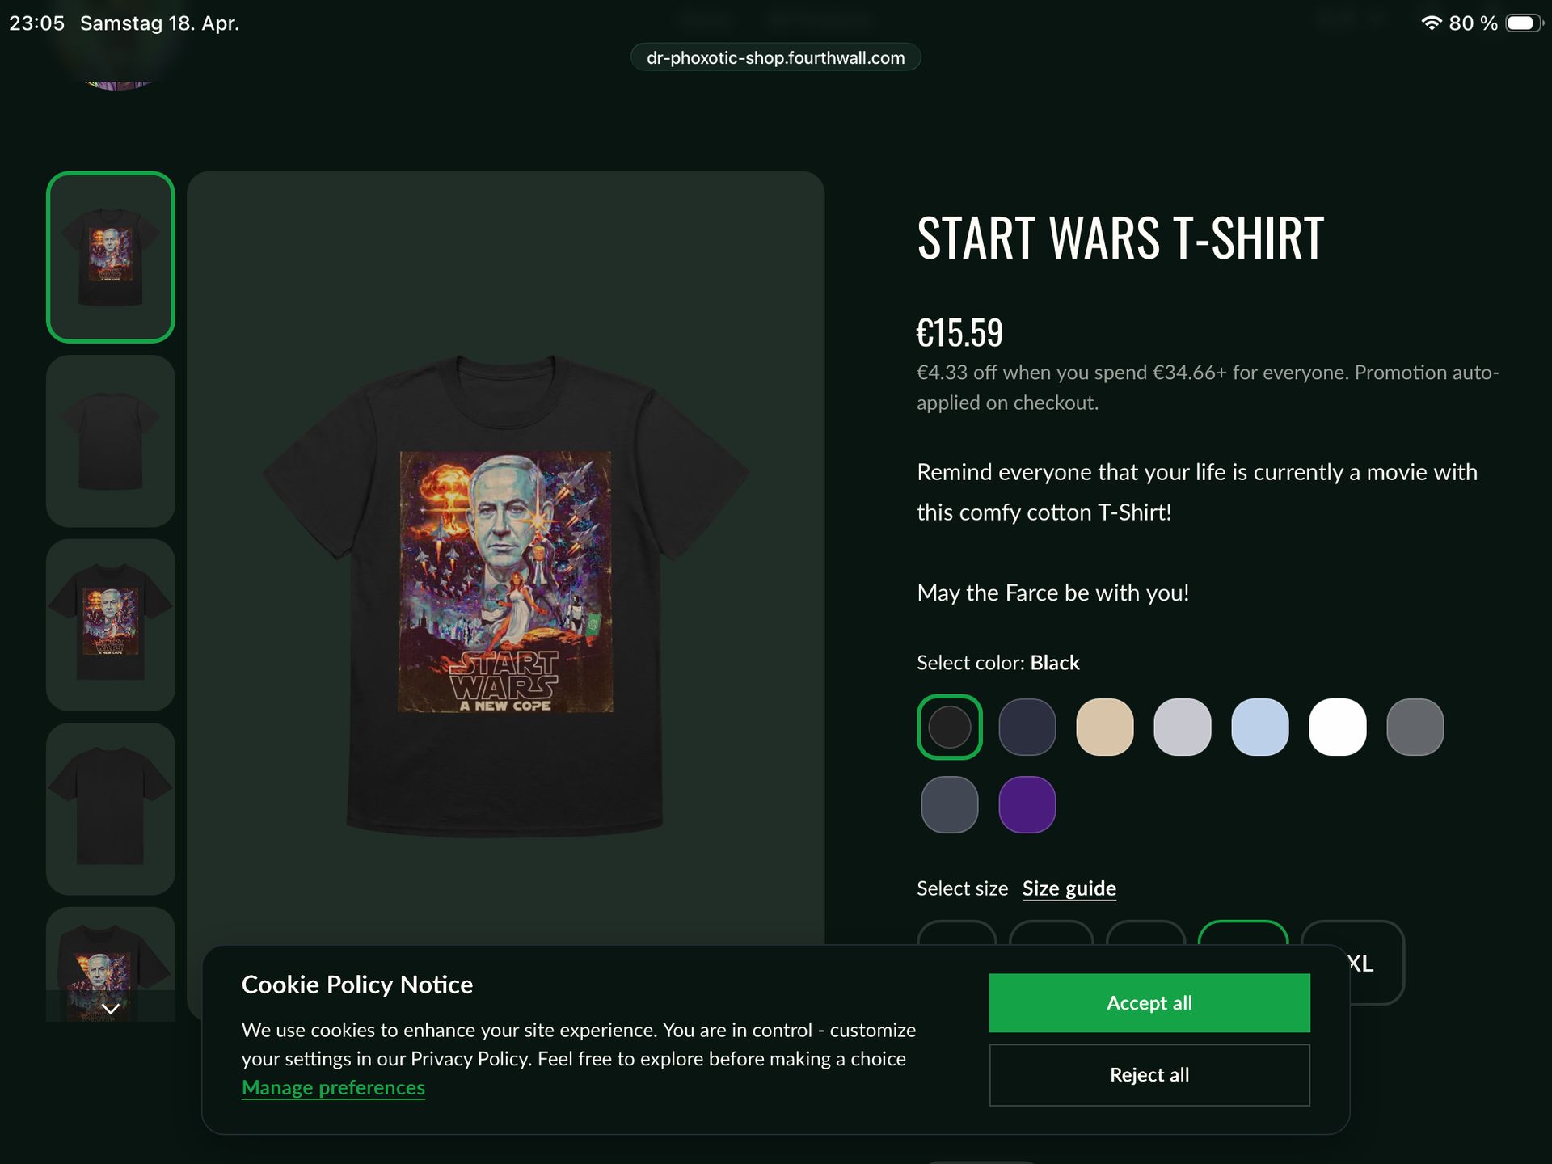The height and width of the screenshot is (1164, 1552).
Task: Pick the purple color swatch
Action: (x=1027, y=804)
